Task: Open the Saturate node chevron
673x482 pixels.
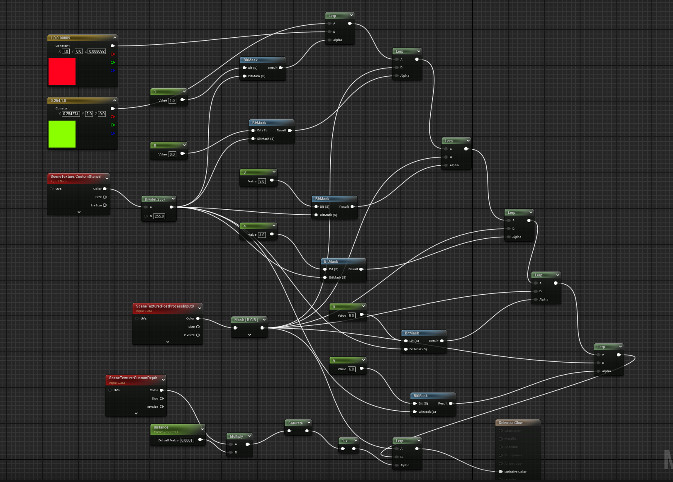Action: click(309, 423)
